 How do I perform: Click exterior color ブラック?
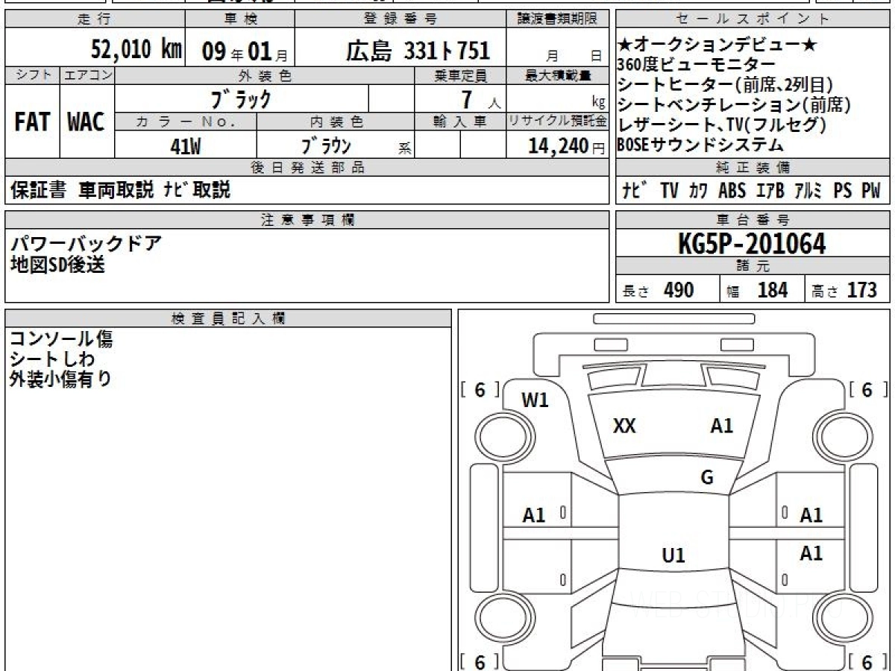click(241, 98)
